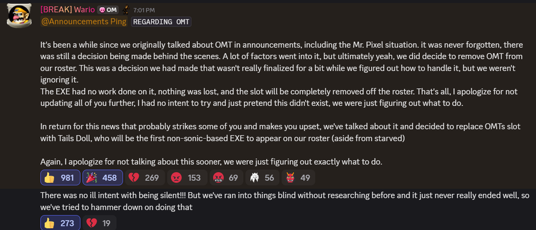Add angry face reaction showing 153
Image resolution: width=536 pixels, height=230 pixels.
tap(188, 178)
